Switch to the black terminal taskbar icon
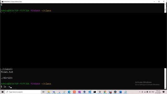Viewport: 167px width, 94px height. tap(95, 92)
